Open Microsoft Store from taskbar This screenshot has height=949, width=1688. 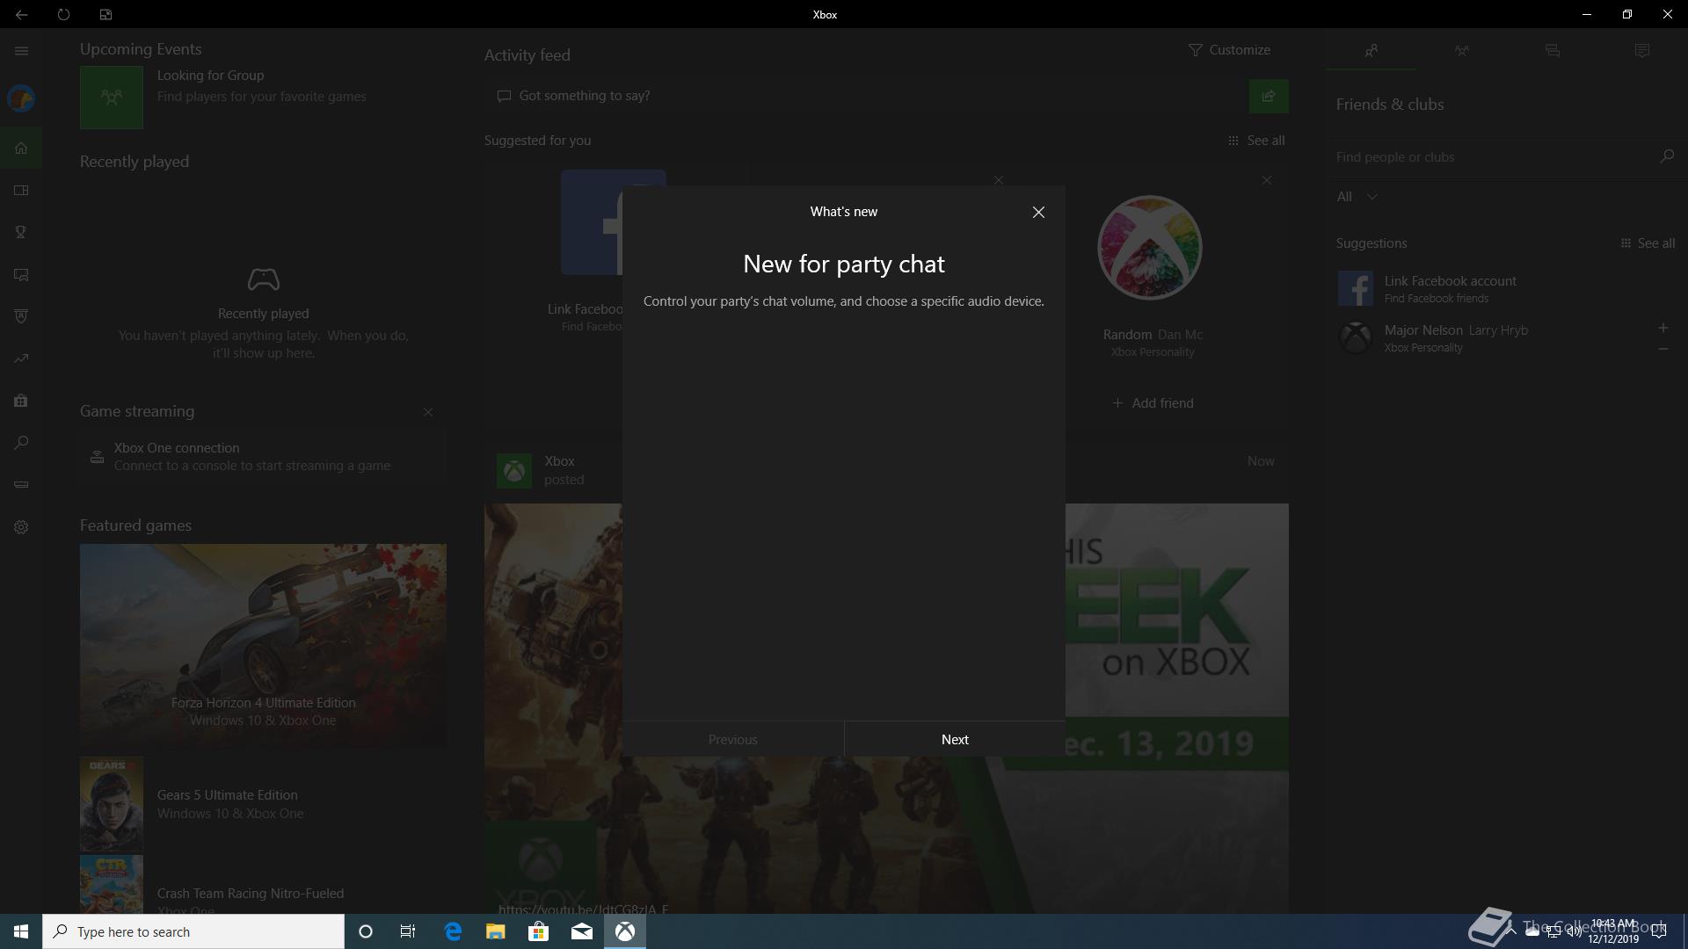(538, 931)
